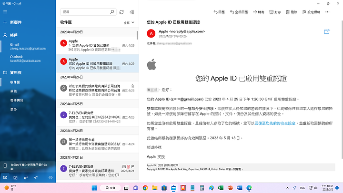Archive the 7-ELEVEN 4/21 message icon

(124, 166)
